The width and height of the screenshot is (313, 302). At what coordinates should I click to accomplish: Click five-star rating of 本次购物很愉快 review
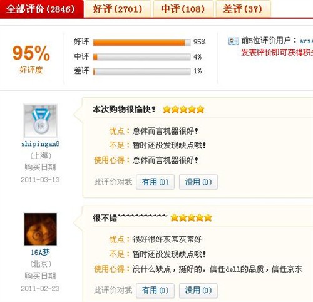pyautogui.click(x=183, y=110)
